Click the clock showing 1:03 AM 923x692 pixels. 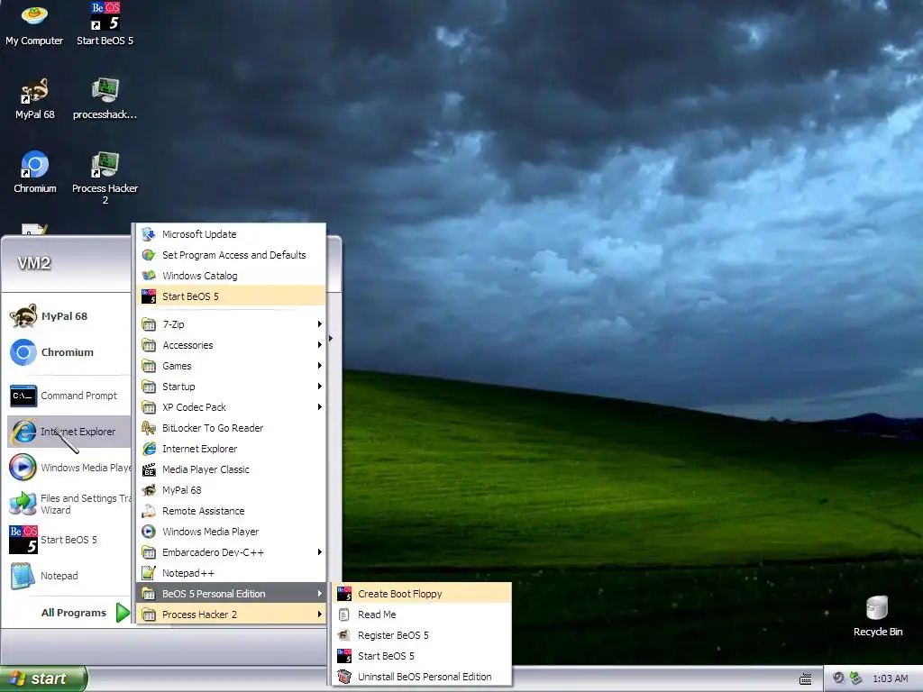coord(890,678)
